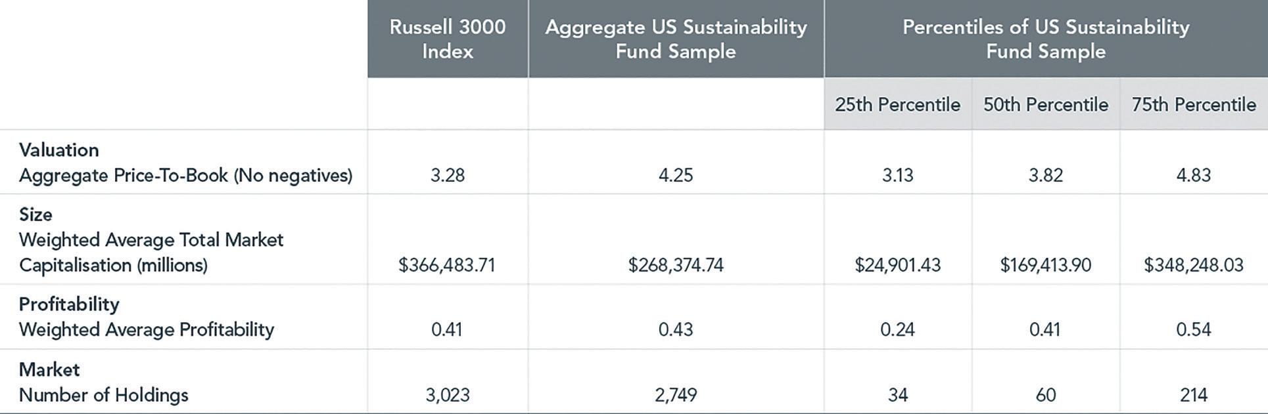Click the 75th percentile profitability value 0.54
The height and width of the screenshot is (414, 1268).
tap(1193, 329)
